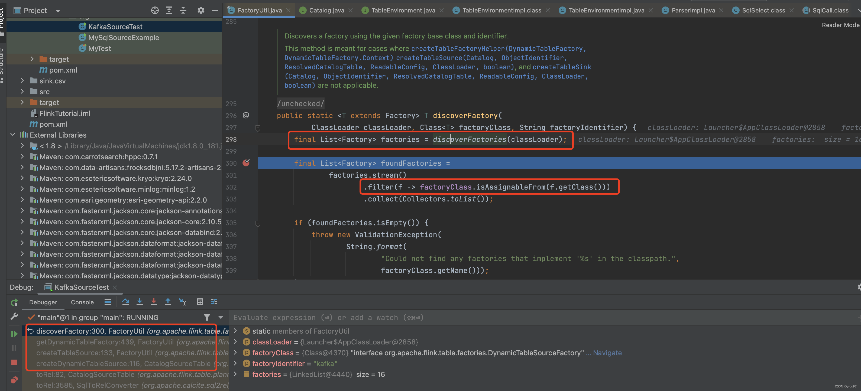Image resolution: width=861 pixels, height=391 pixels.
Task: Switch to the SqlSelect.class tab
Action: pyautogui.click(x=763, y=10)
